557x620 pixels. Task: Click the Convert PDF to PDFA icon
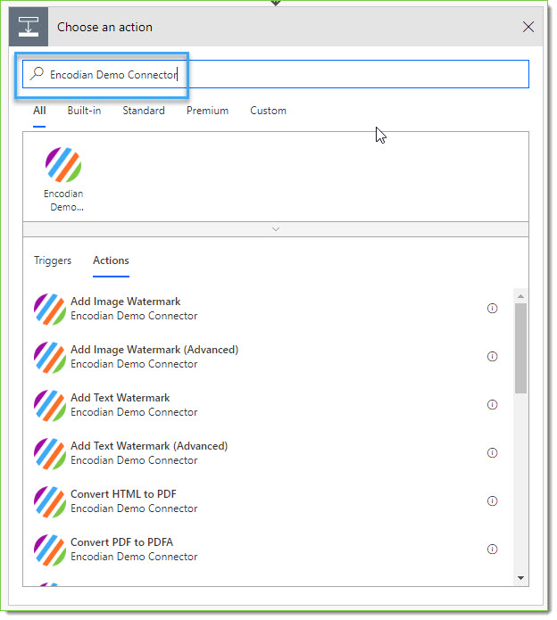pos(50,550)
